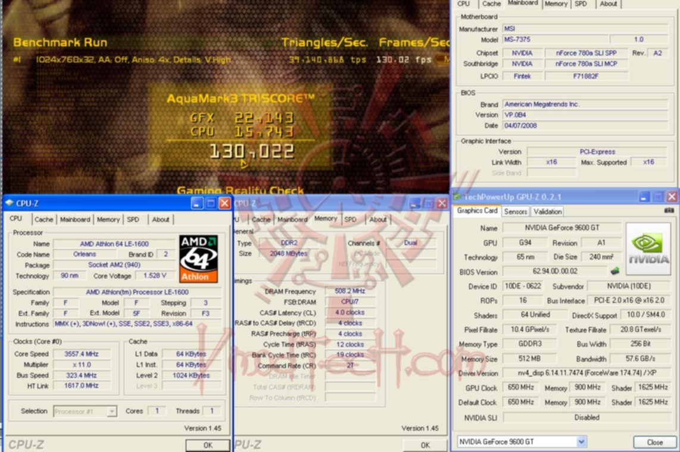Click the mainboard Model value MS-7375
The image size is (680, 452).
[x=555, y=39]
